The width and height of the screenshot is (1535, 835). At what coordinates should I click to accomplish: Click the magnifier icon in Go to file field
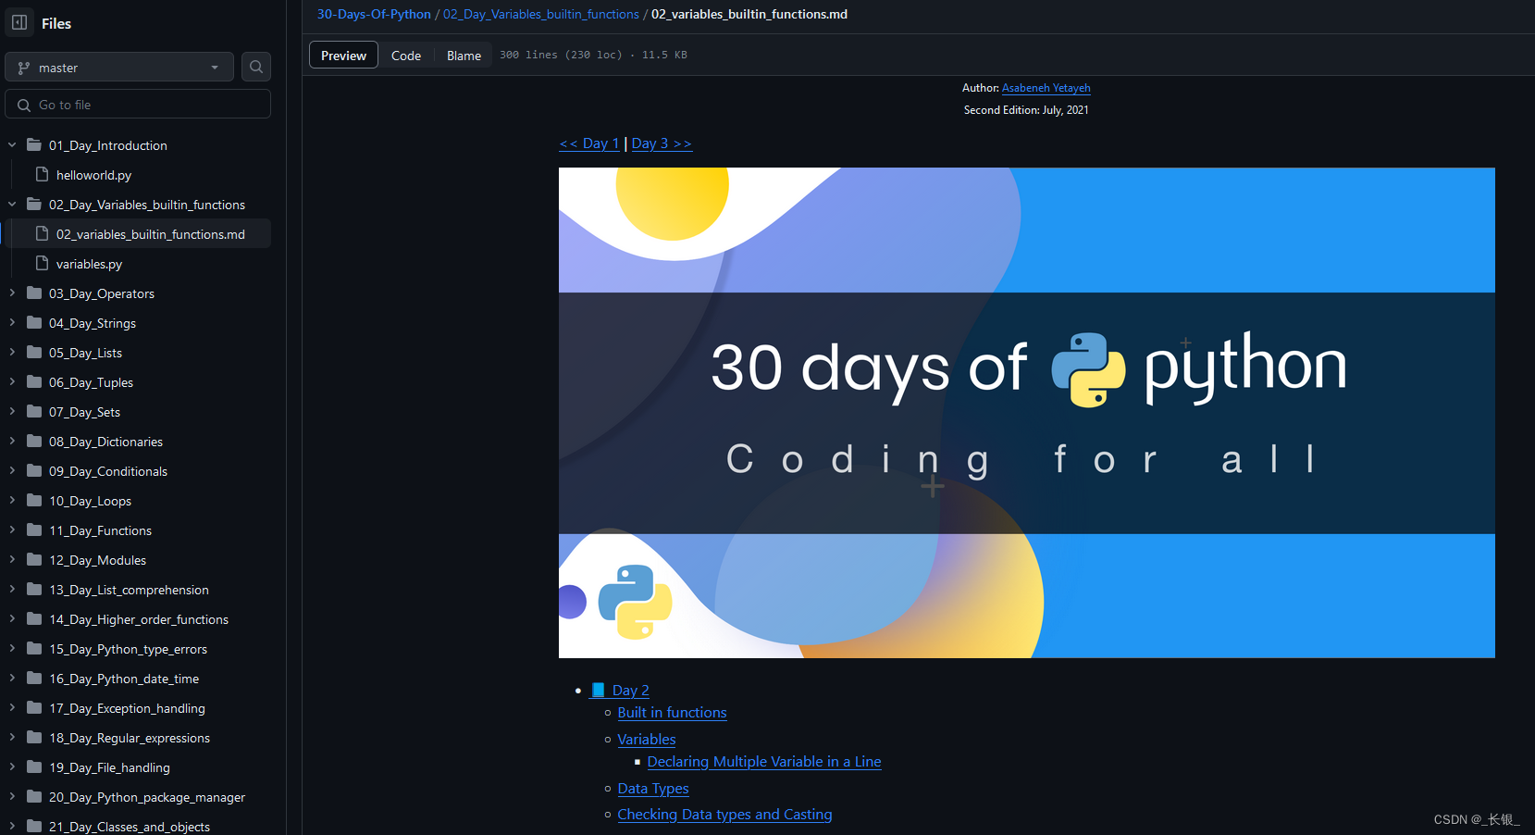click(x=25, y=104)
